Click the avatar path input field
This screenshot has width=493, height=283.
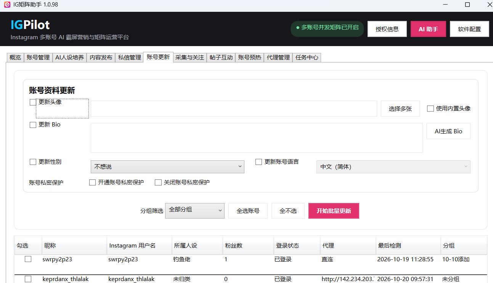coord(234,109)
